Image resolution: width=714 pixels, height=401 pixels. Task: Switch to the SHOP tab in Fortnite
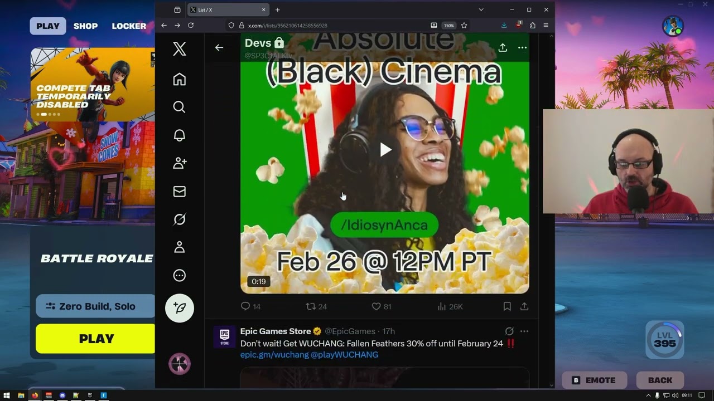pyautogui.click(x=85, y=26)
